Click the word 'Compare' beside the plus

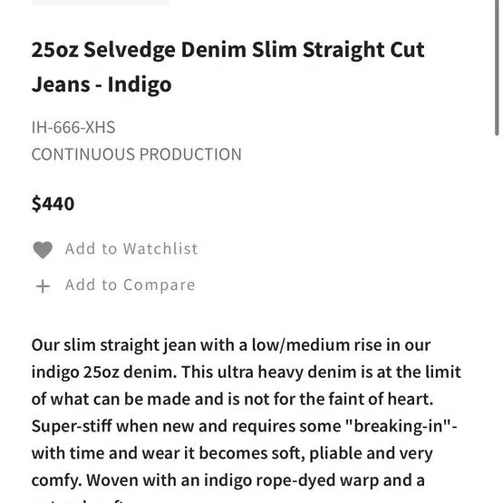160,285
